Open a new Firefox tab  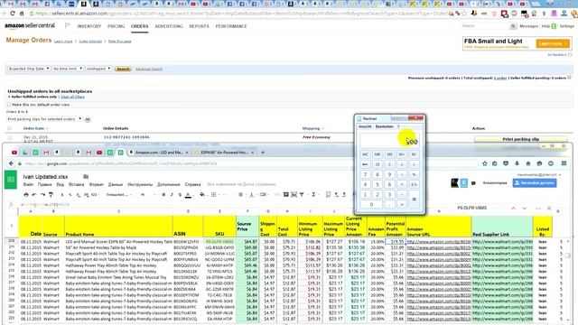(x=263, y=153)
